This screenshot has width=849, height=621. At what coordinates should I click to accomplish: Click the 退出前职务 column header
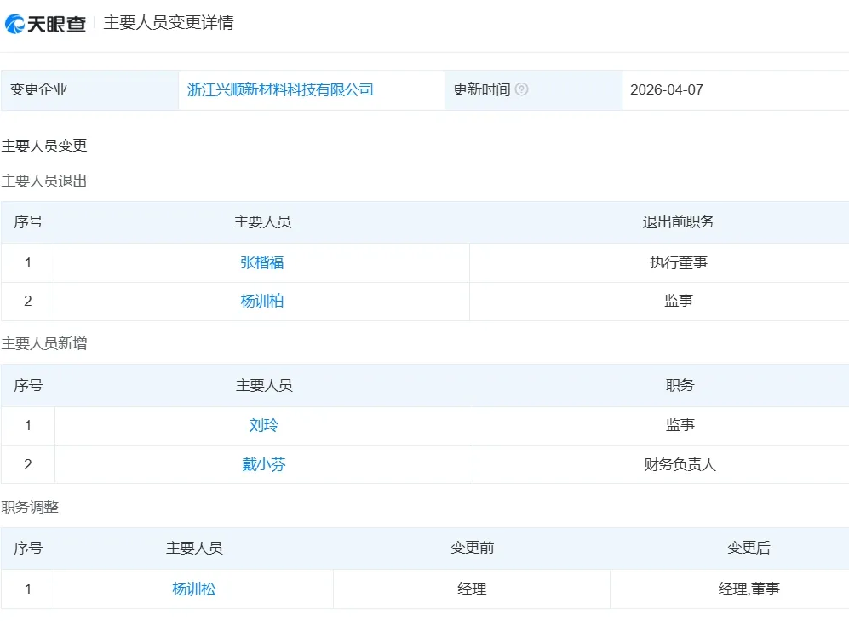[679, 221]
